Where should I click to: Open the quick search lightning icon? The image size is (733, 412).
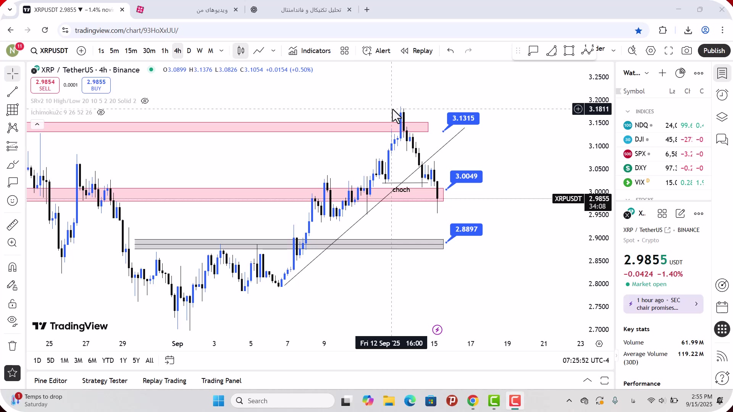pos(632,51)
